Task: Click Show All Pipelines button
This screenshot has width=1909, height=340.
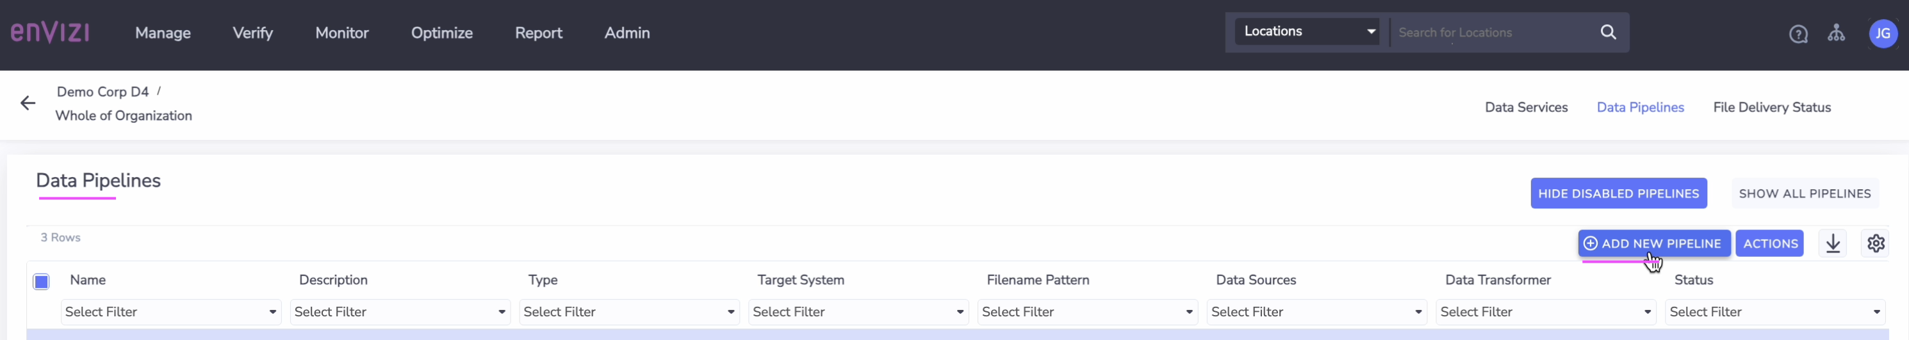Action: pyautogui.click(x=1804, y=194)
